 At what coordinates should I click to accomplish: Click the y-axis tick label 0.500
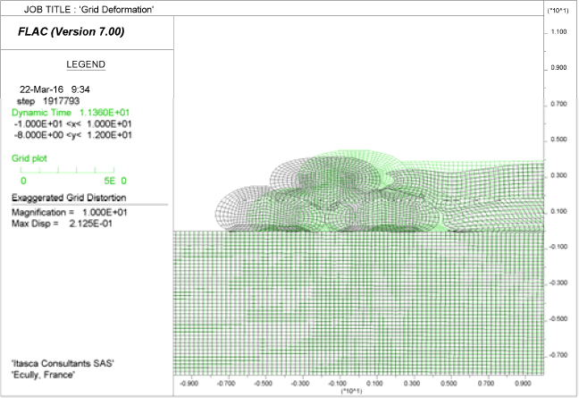click(x=558, y=140)
